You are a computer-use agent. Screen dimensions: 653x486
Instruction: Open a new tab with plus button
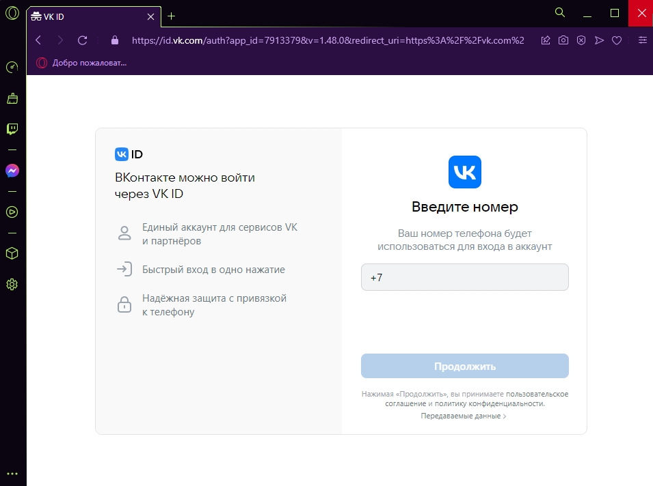click(x=171, y=16)
